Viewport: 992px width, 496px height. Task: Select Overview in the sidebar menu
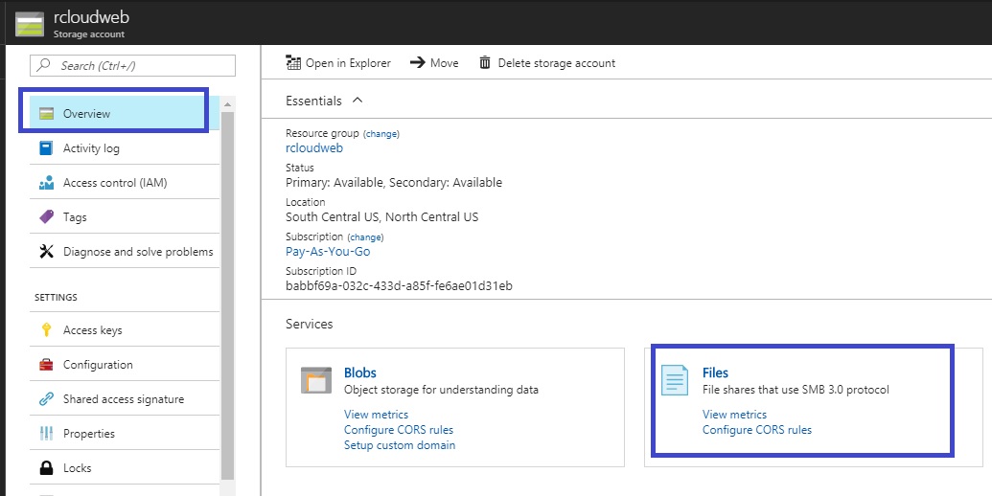(86, 114)
